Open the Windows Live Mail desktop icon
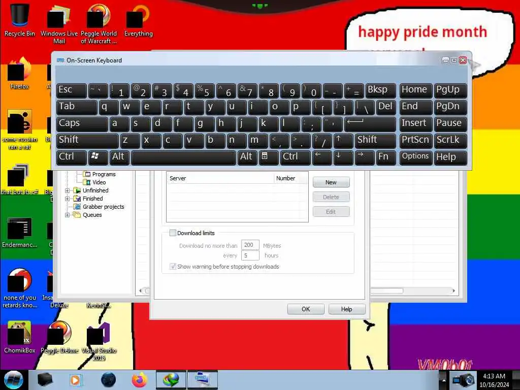Viewport: 520px width, 390px height. (59, 23)
